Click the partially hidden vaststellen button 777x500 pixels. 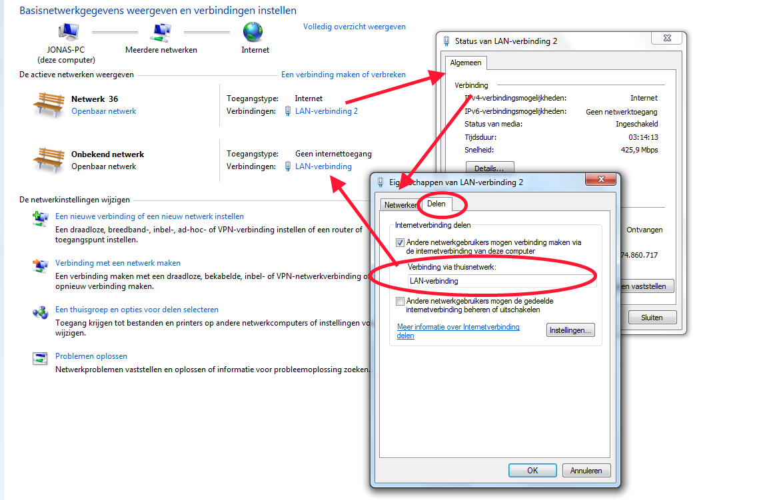coord(646,286)
